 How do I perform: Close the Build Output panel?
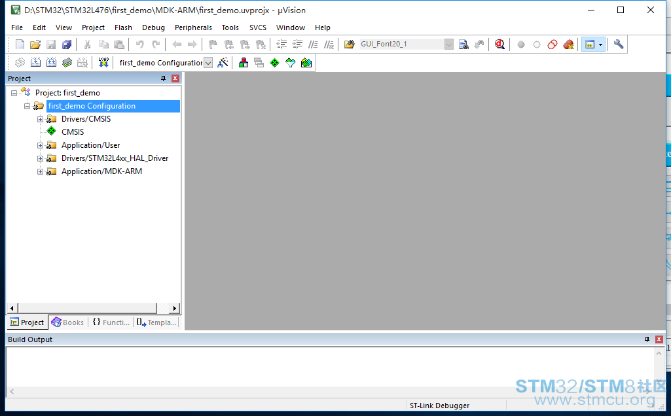pyautogui.click(x=659, y=339)
